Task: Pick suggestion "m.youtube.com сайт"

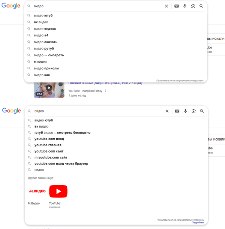Action: pos(116,157)
